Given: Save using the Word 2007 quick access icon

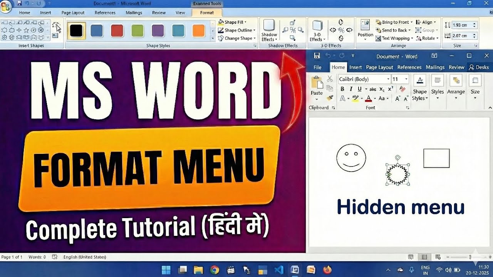Looking at the screenshot, I should pyautogui.click(x=19, y=3).
